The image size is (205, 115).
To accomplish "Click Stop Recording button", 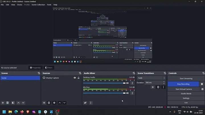I will 183,84.
